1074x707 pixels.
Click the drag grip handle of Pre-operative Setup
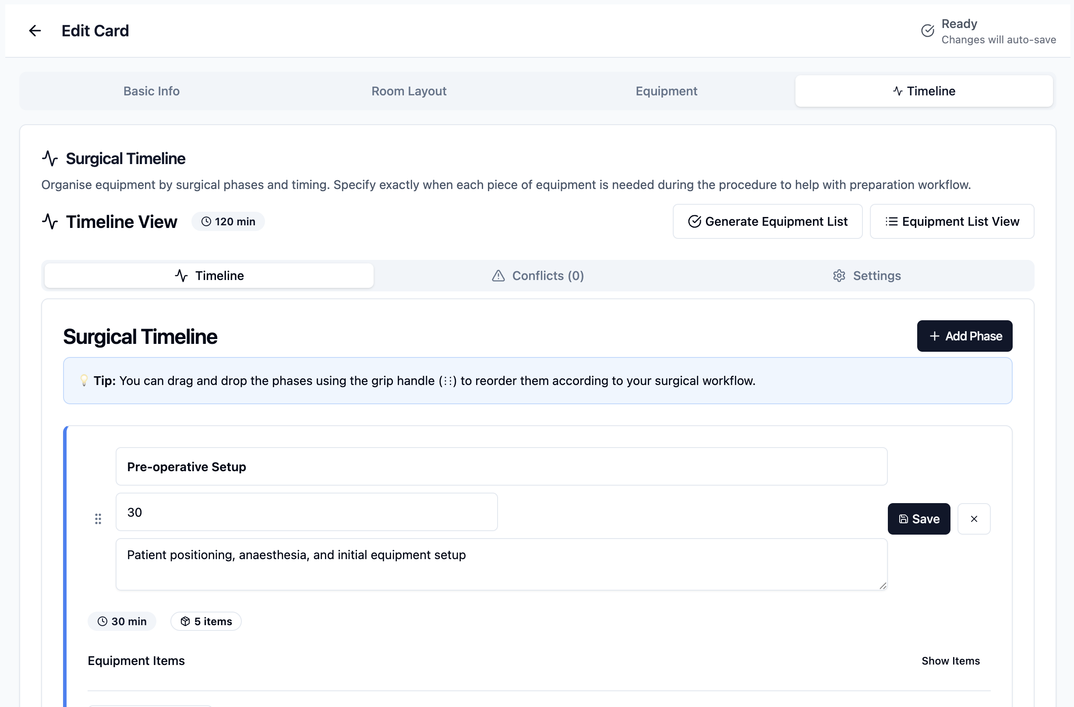[x=98, y=519]
